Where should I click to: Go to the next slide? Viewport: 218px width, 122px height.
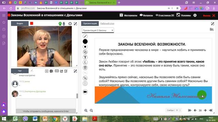(205, 110)
